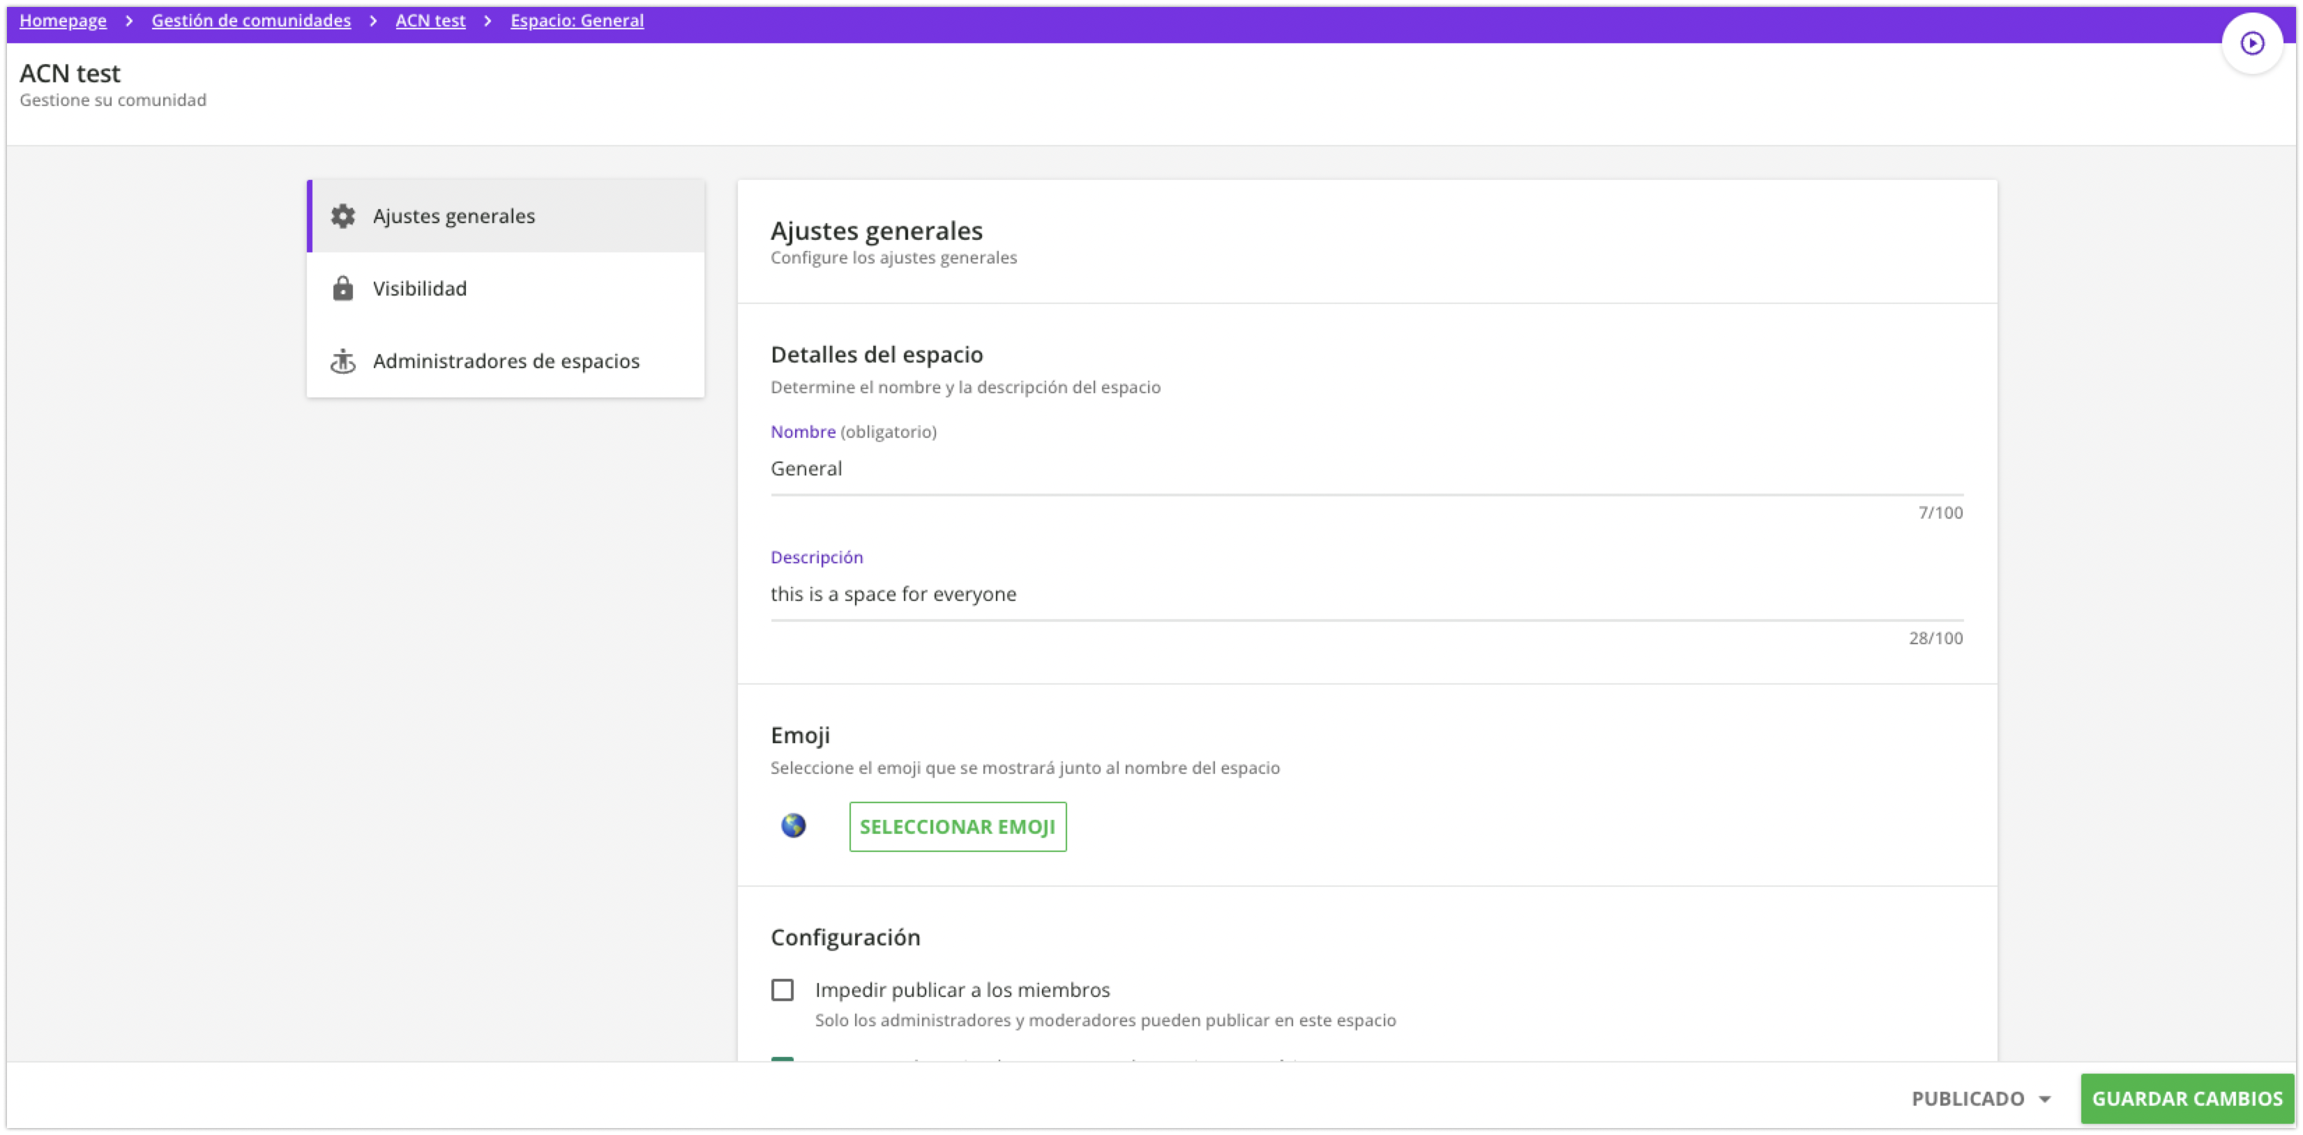Follow the Homepage breadcrumb link
This screenshot has width=2303, height=1135.
63,20
